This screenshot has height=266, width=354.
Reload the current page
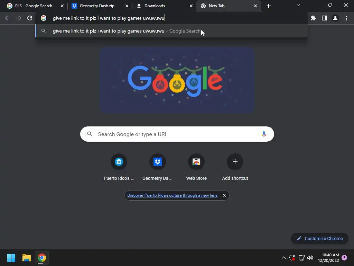pos(30,18)
